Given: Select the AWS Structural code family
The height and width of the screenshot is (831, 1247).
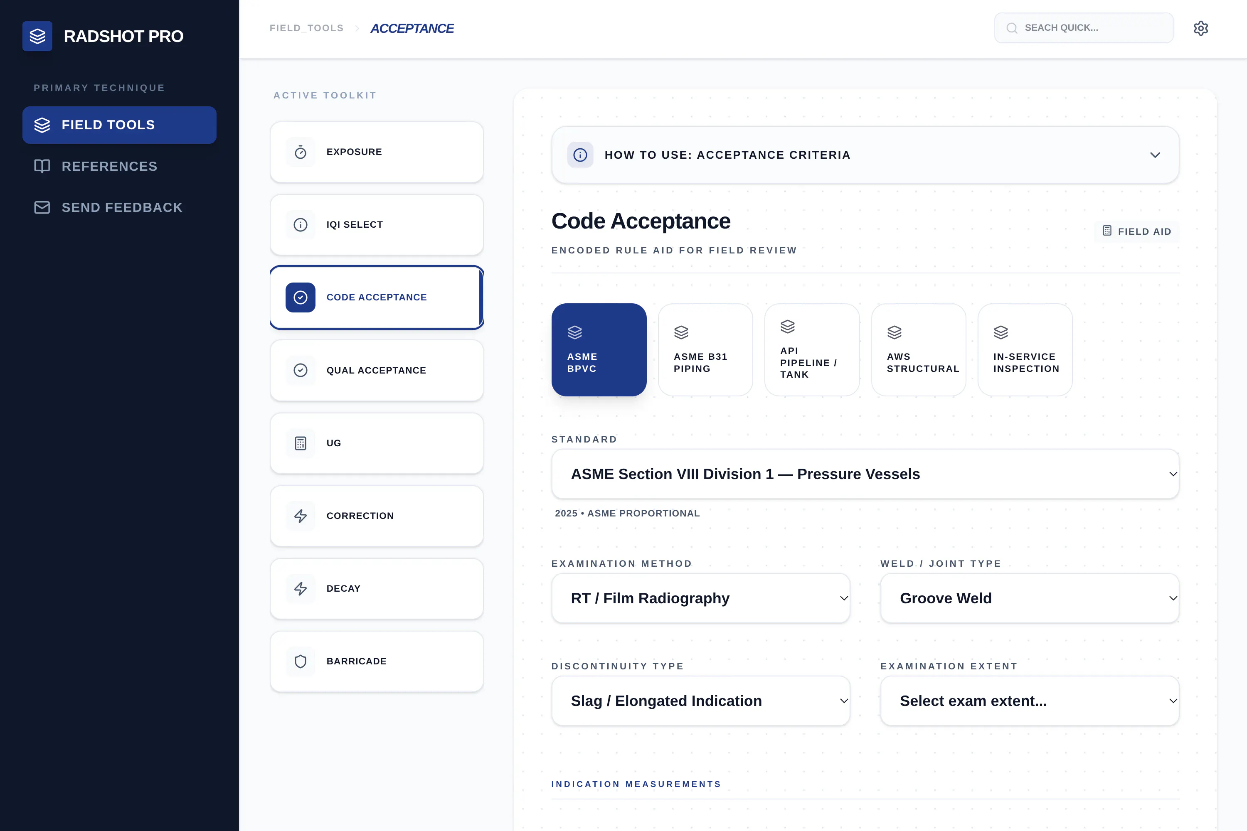Looking at the screenshot, I should click(x=918, y=350).
